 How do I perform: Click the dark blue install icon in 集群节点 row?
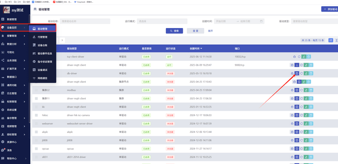tap(299, 82)
